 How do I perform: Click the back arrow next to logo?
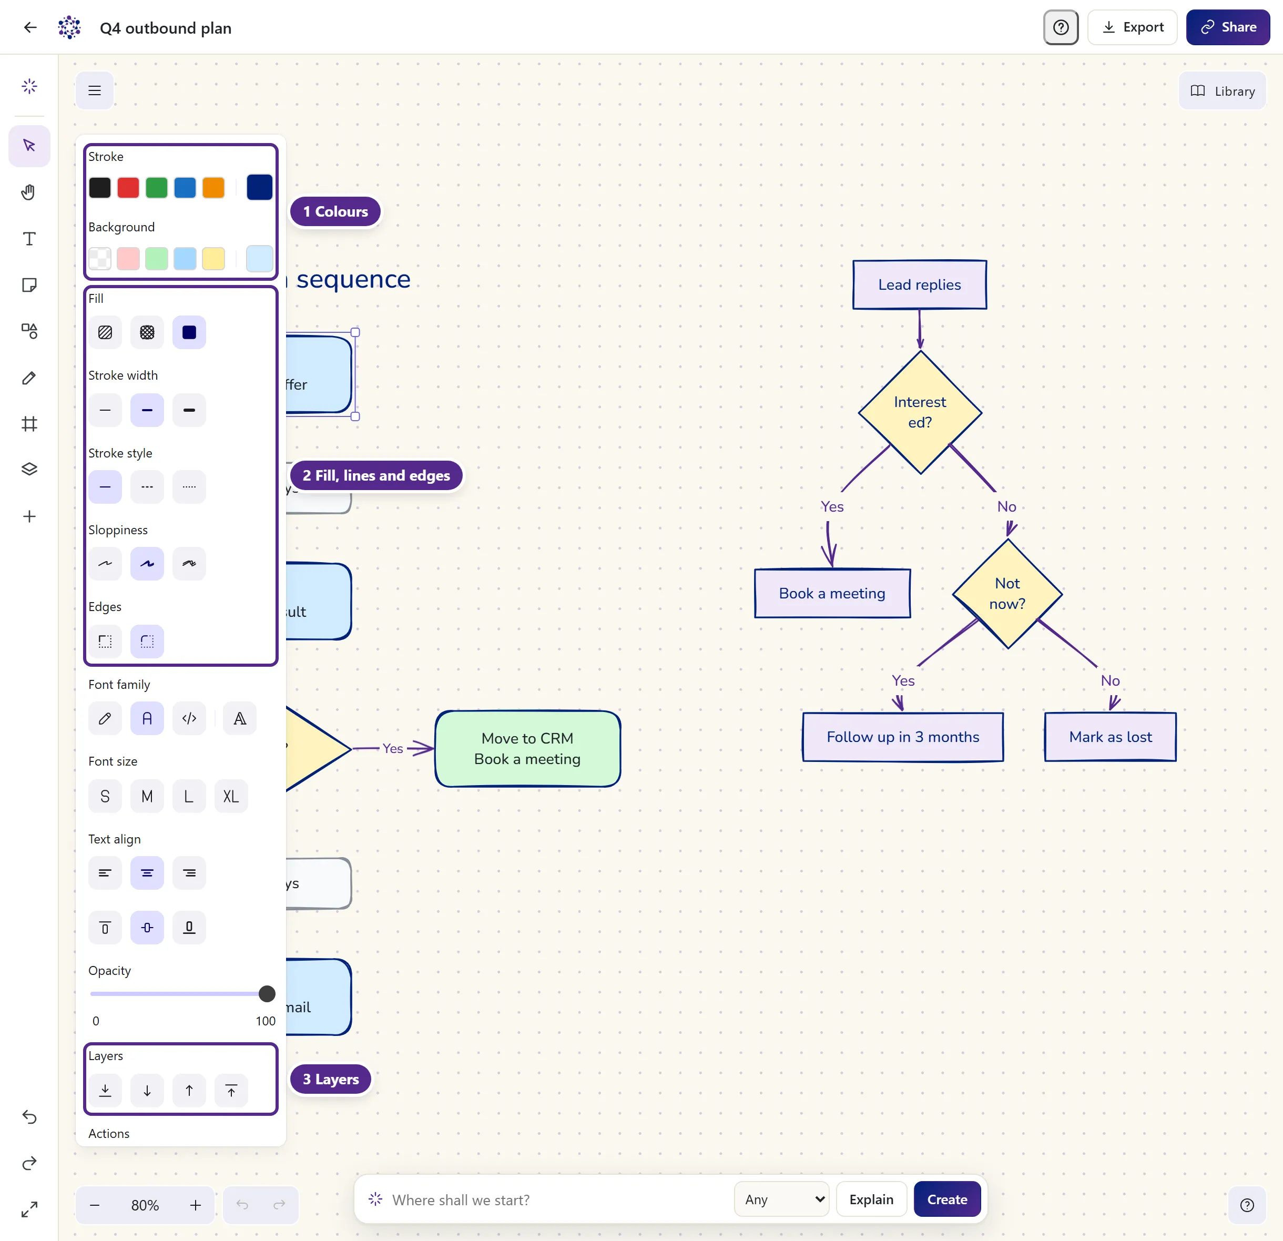30,27
